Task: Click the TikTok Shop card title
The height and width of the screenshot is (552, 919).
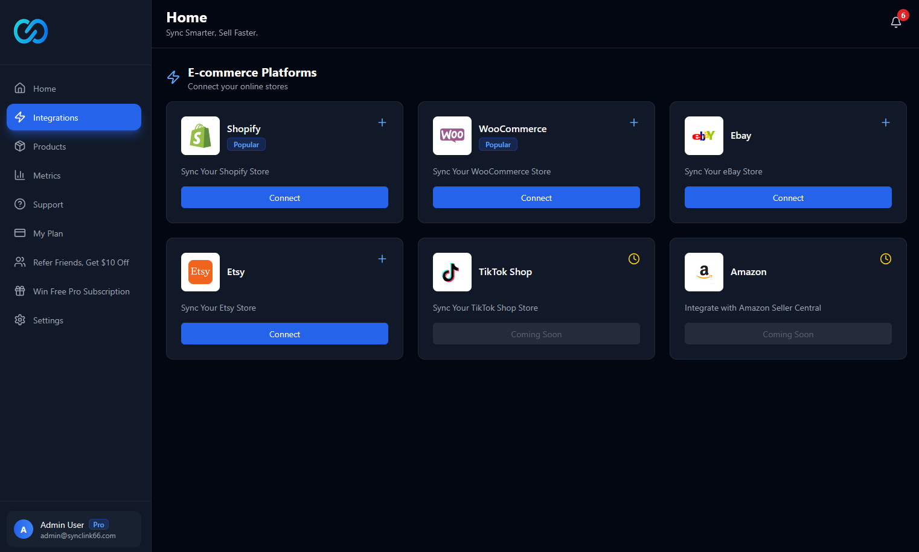Action: coord(505,271)
